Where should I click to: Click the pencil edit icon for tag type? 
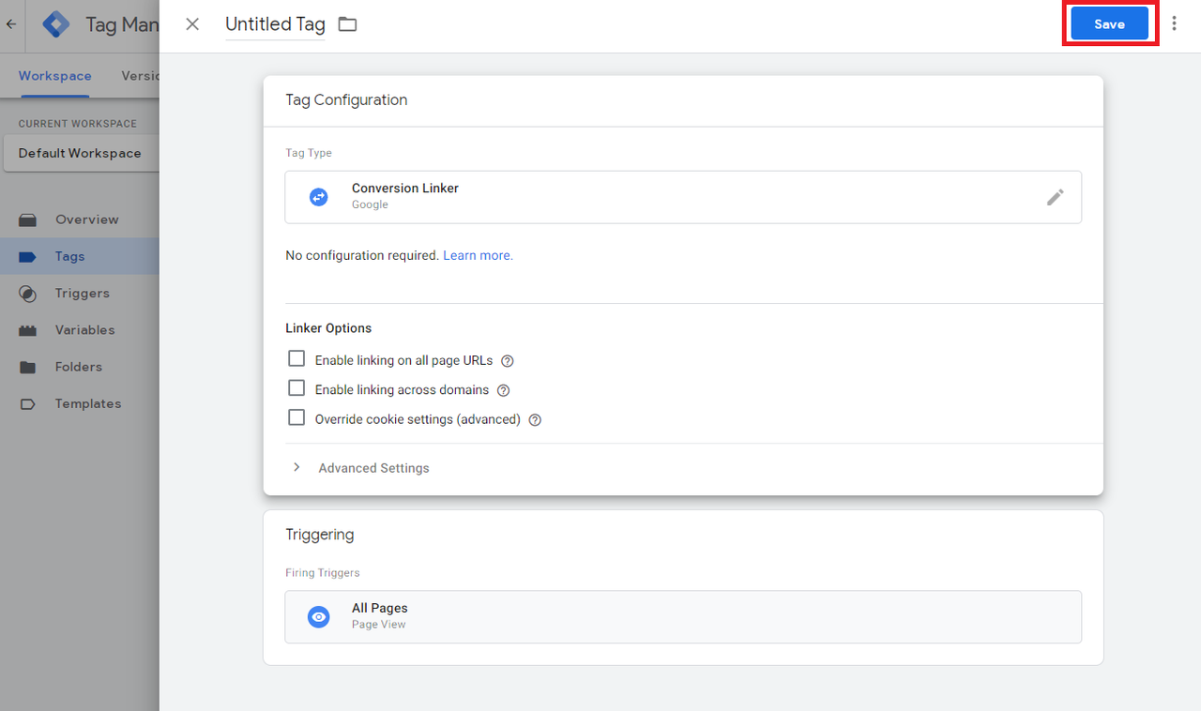(1056, 197)
